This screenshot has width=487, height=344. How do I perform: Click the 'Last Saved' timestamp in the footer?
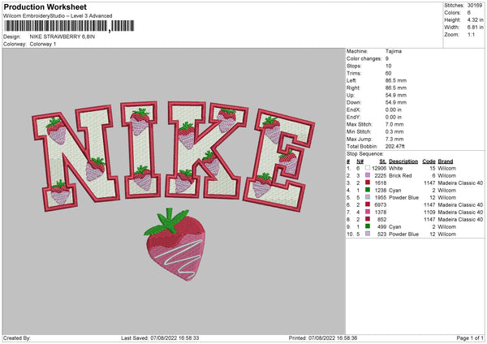point(160,338)
